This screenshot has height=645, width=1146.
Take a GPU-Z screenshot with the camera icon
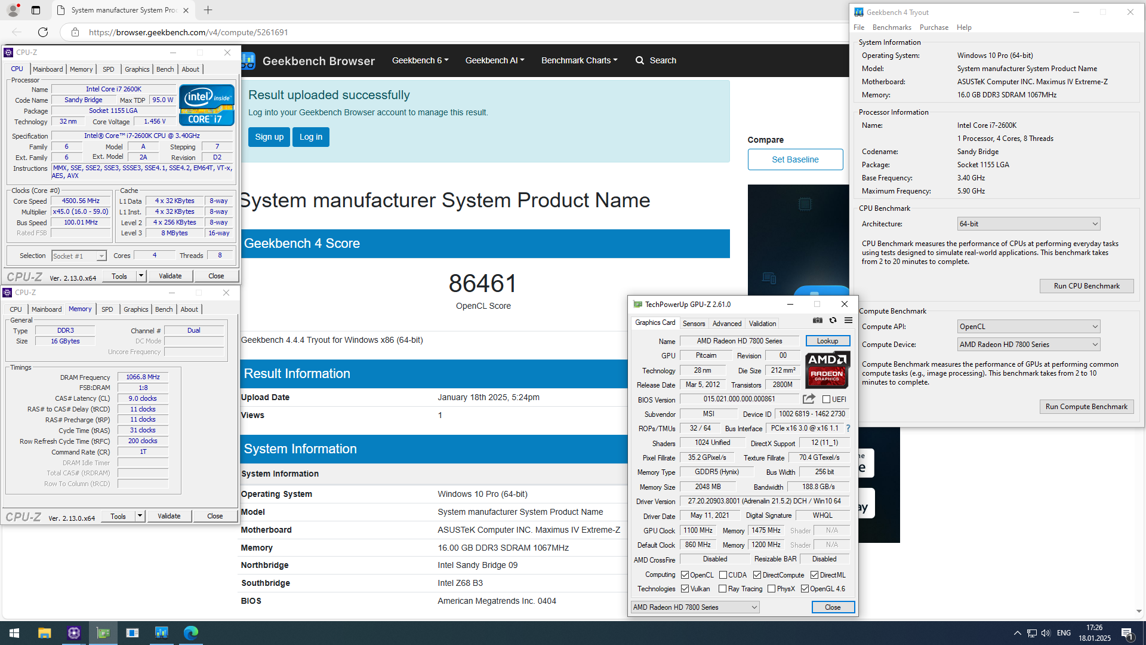point(818,321)
